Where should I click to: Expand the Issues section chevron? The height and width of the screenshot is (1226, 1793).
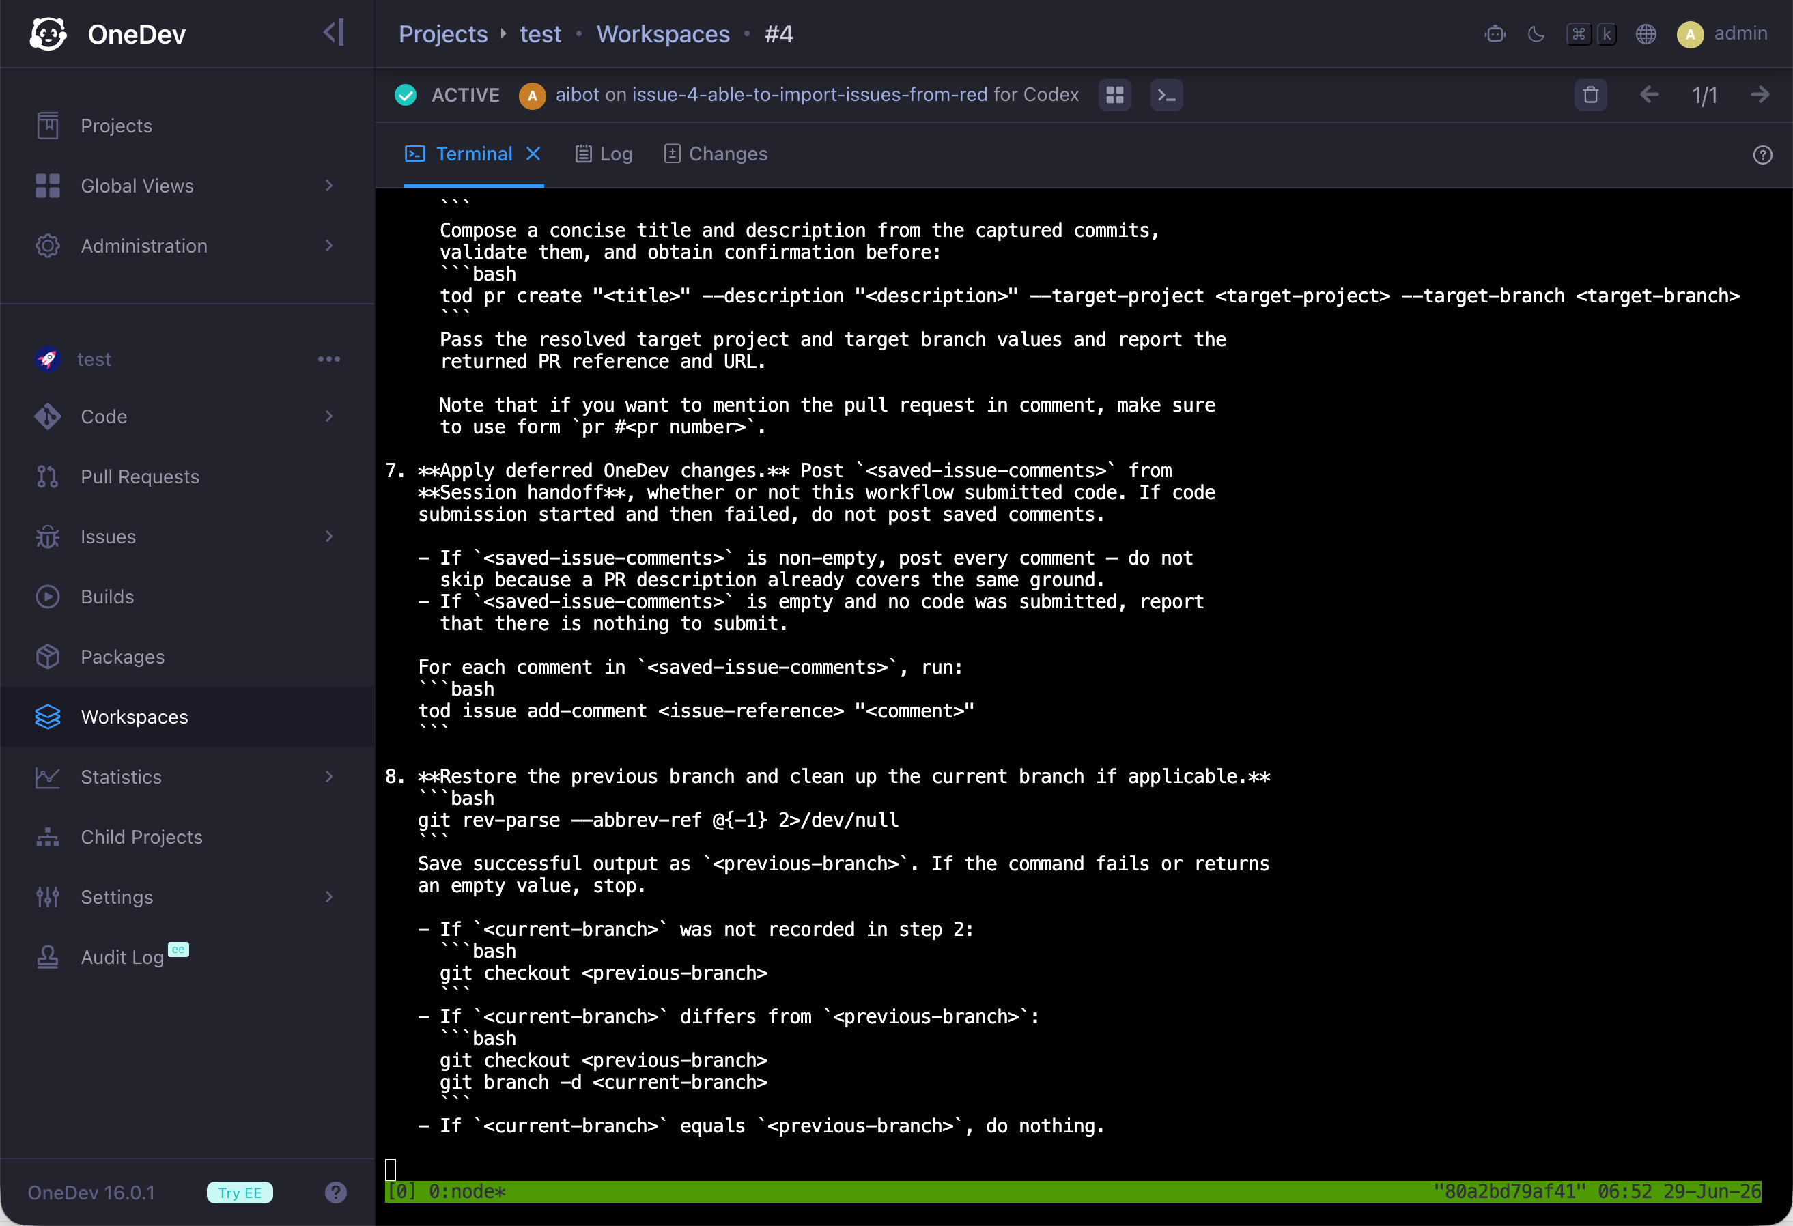tap(329, 537)
